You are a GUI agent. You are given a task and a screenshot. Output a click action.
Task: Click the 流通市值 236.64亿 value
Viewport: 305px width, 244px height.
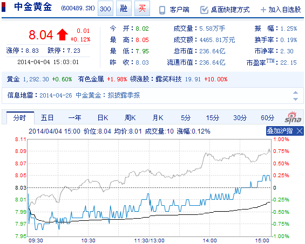click(212, 62)
